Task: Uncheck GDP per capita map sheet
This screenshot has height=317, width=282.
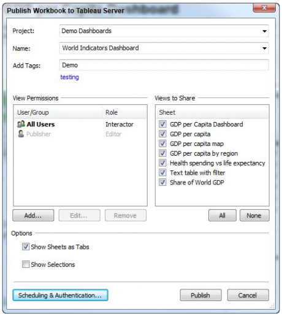Action: click(x=162, y=143)
